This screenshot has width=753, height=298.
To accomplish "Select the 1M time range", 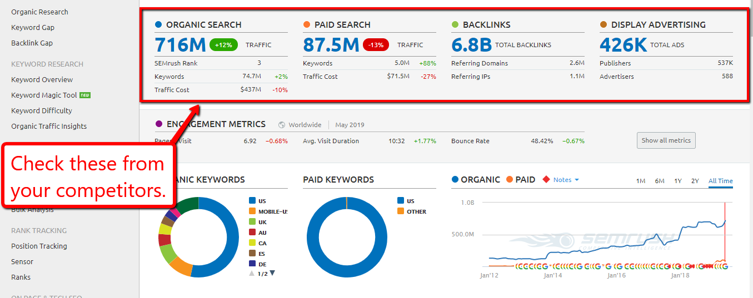I will [641, 181].
